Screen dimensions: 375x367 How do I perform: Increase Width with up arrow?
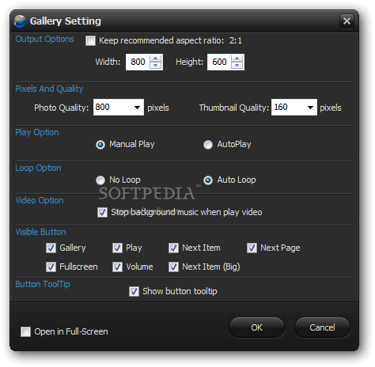(156, 59)
